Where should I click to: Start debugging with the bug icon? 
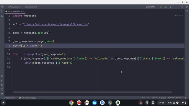166,7
